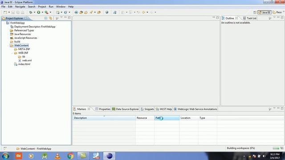Viewport: 285px width, 160px height.
Task: Select the WebContent folder
Action: click(21, 45)
